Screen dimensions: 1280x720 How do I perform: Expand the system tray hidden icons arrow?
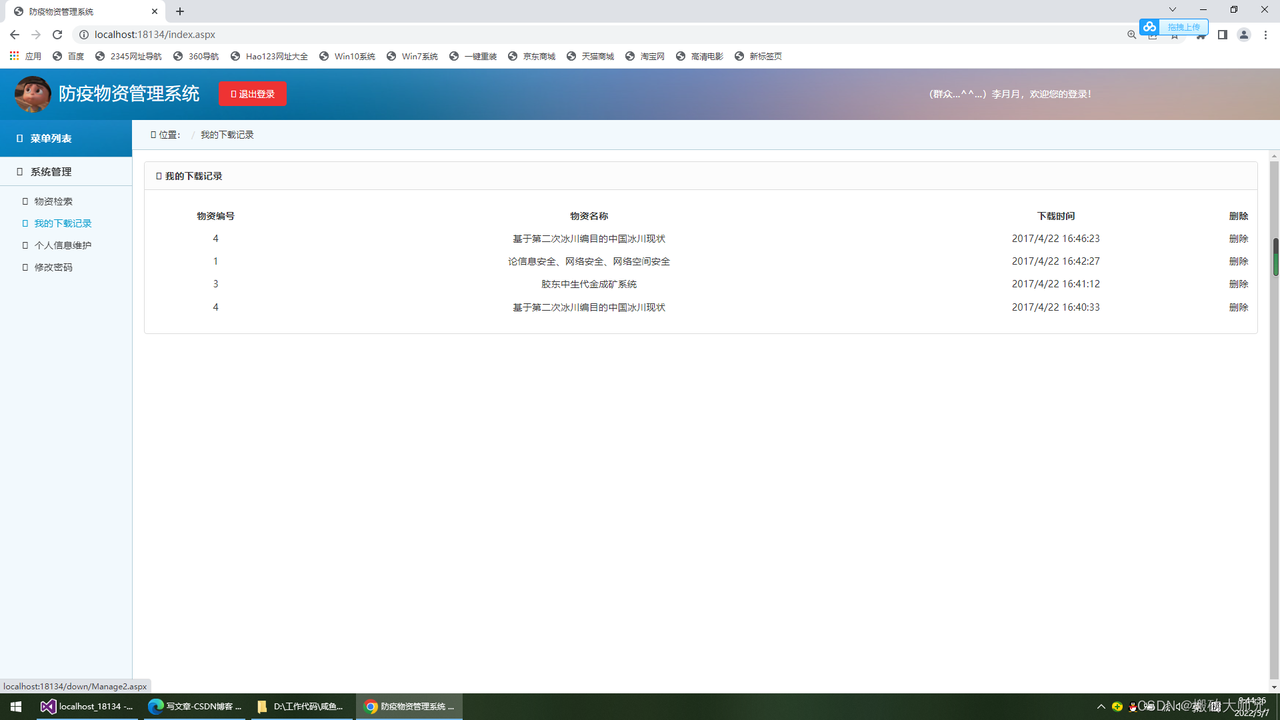(x=1101, y=707)
